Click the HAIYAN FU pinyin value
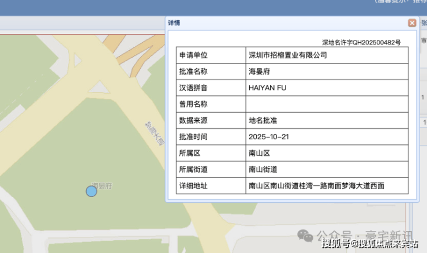This screenshot has width=427, height=253. click(267, 88)
